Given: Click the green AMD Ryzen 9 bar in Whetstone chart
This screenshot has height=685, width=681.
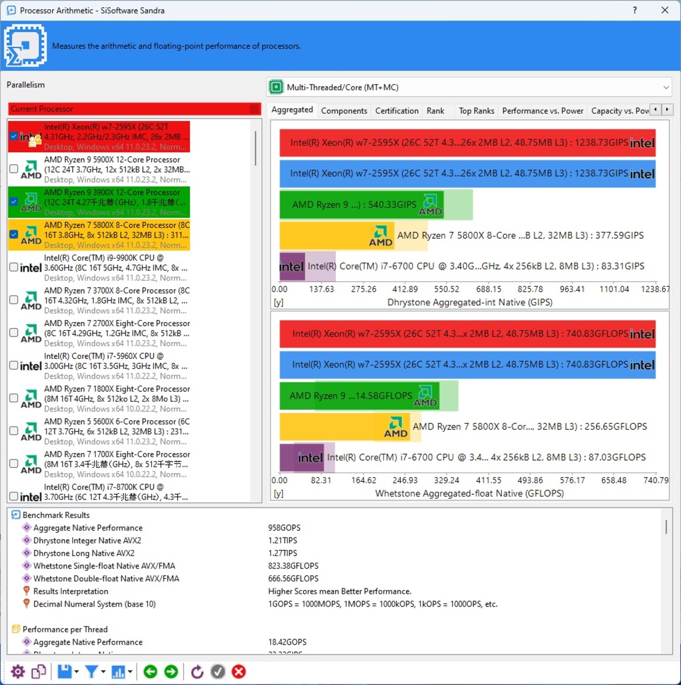Looking at the screenshot, I should tap(359, 396).
